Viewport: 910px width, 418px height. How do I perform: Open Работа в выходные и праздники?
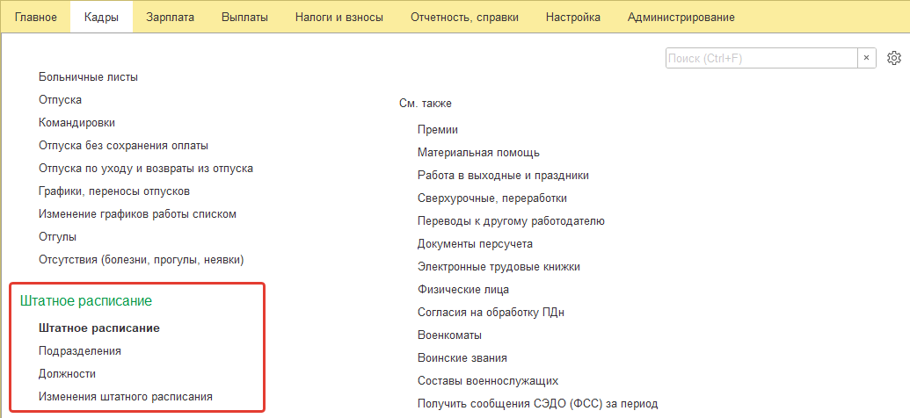pos(503,176)
